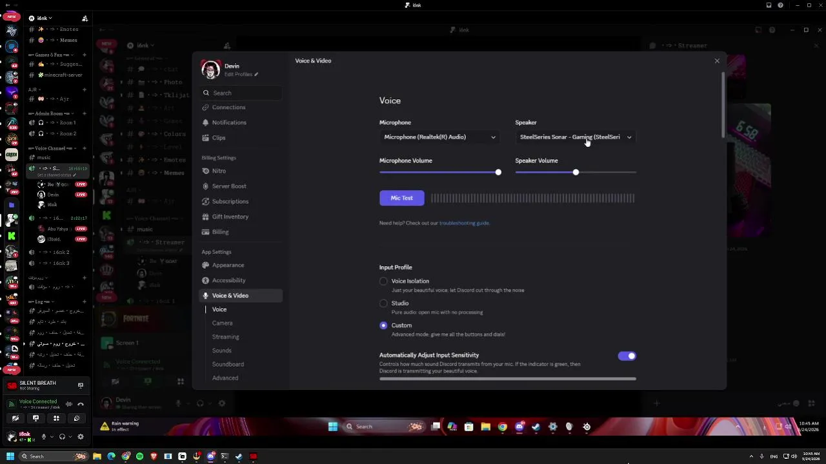The width and height of the screenshot is (826, 464).
Task: Click the Edit Profiles pencil icon
Action: pyautogui.click(x=256, y=74)
